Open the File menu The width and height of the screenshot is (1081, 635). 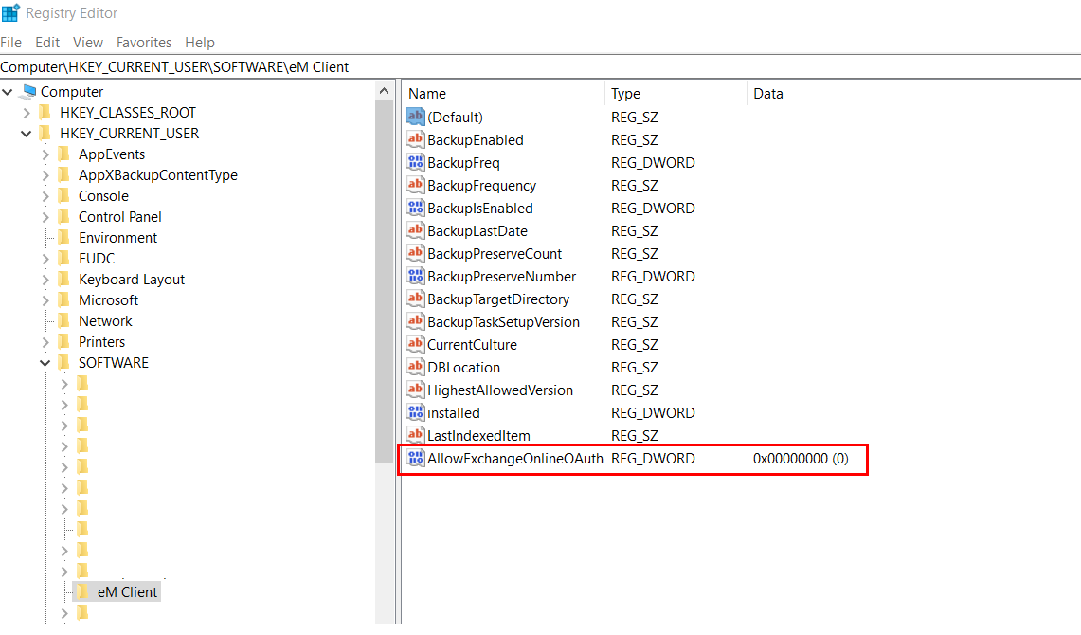[11, 42]
